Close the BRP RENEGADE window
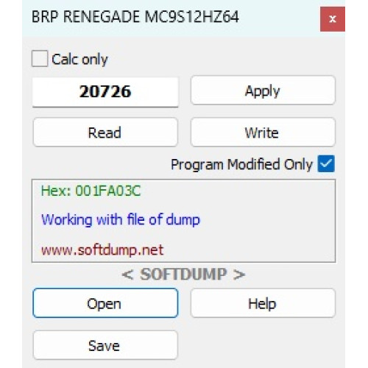This screenshot has width=368, height=368. (333, 19)
